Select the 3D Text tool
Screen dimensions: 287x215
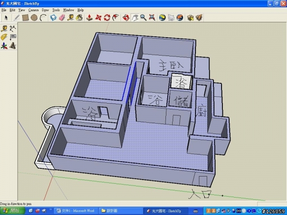coord(13,46)
